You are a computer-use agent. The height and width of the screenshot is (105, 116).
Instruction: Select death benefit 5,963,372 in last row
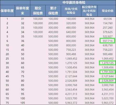[x=71, y=103]
